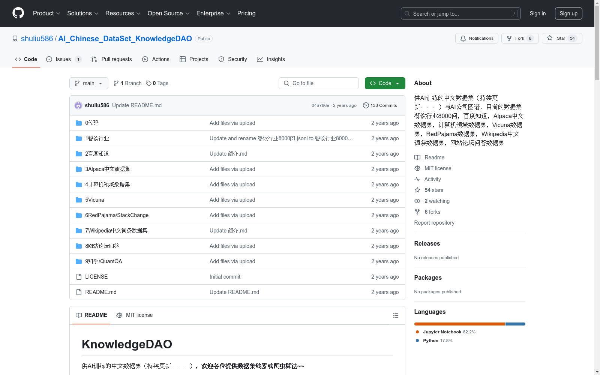
Task: Open the 6RedPajama/StackChange folder
Action: tap(117, 215)
